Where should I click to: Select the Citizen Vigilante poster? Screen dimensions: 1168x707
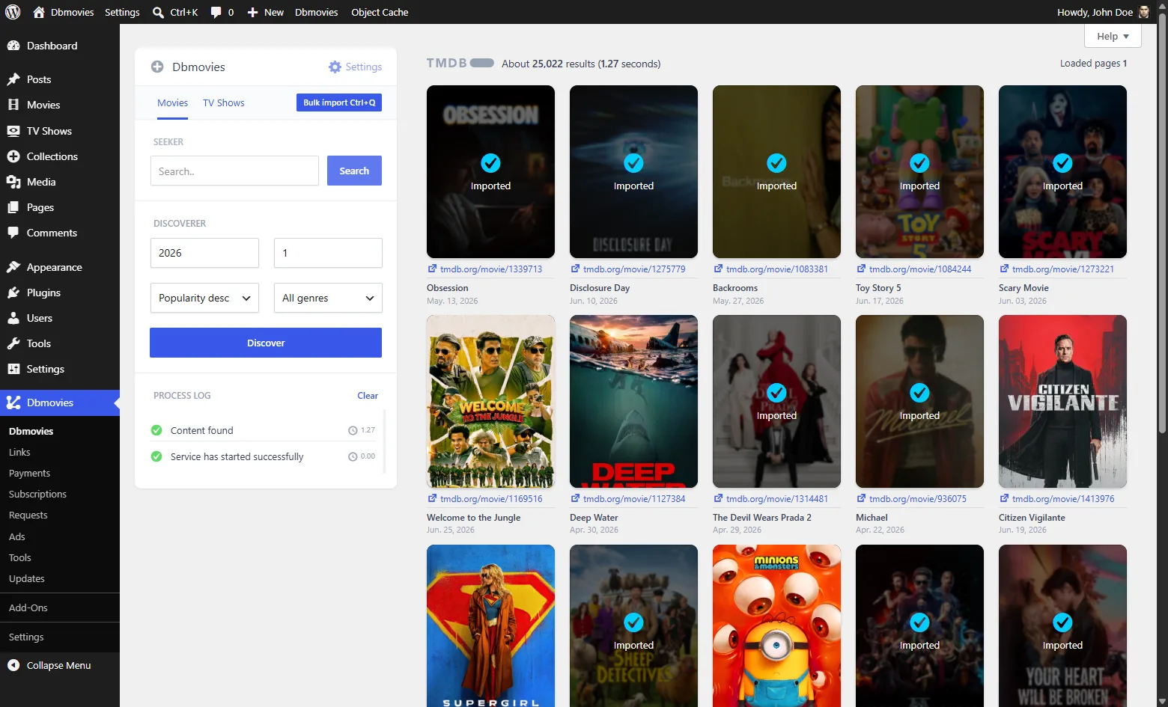pyautogui.click(x=1062, y=401)
